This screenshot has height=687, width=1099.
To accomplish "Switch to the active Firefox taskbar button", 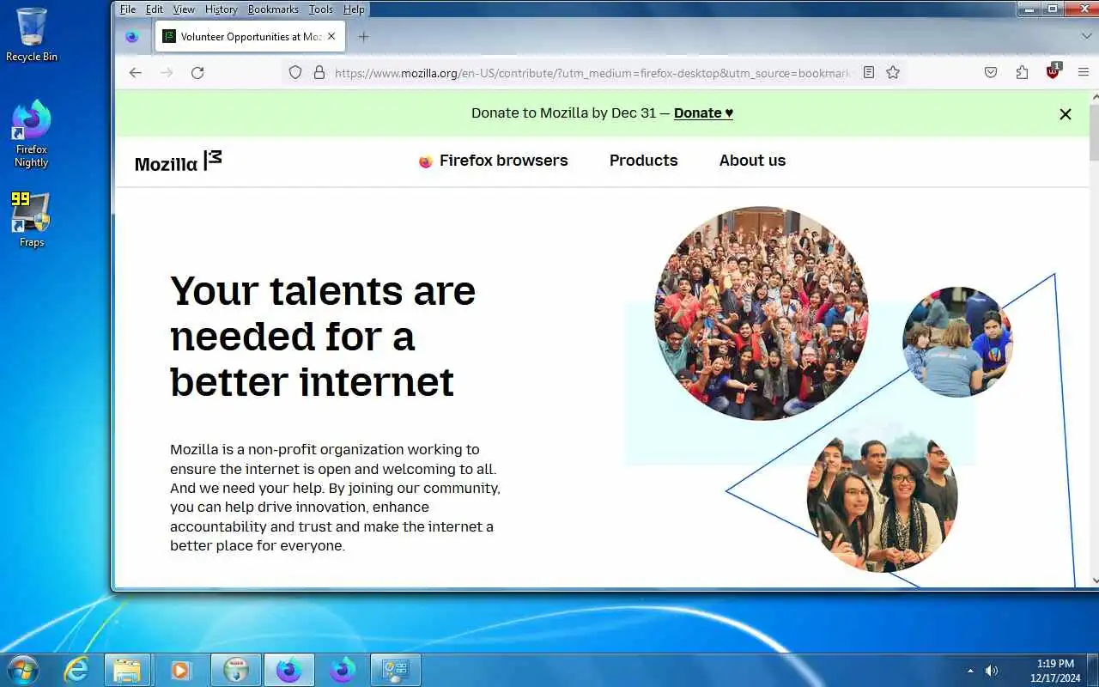I will 288,670.
